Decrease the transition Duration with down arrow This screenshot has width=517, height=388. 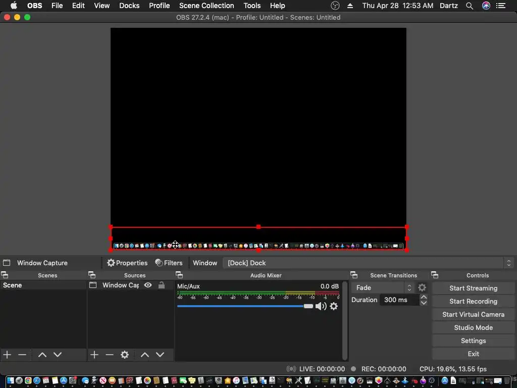[424, 303]
